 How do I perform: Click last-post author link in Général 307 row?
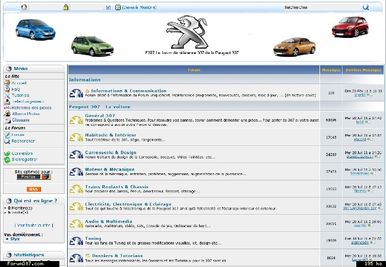tap(360, 122)
